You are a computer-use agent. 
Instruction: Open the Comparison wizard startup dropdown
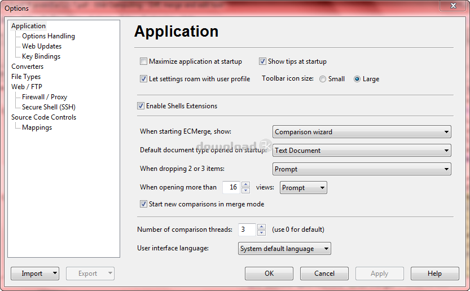click(361, 132)
